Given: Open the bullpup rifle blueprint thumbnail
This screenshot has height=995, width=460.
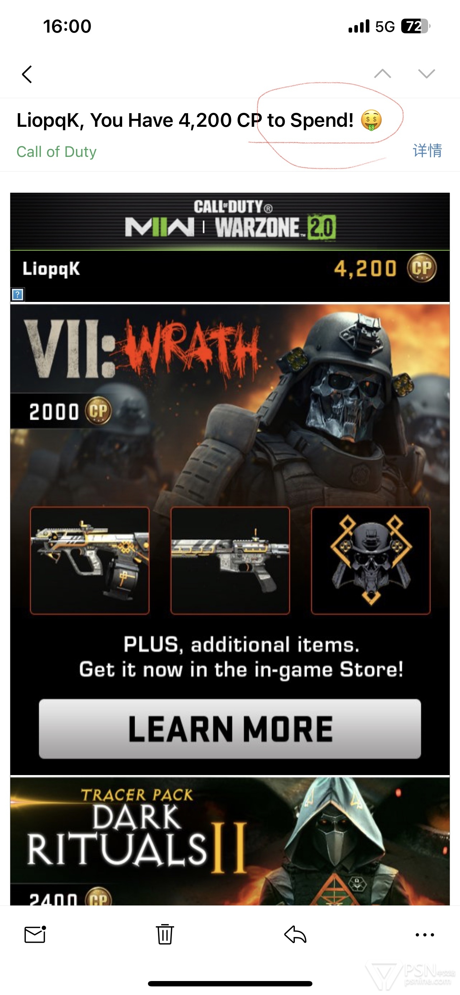Looking at the screenshot, I should coord(90,561).
